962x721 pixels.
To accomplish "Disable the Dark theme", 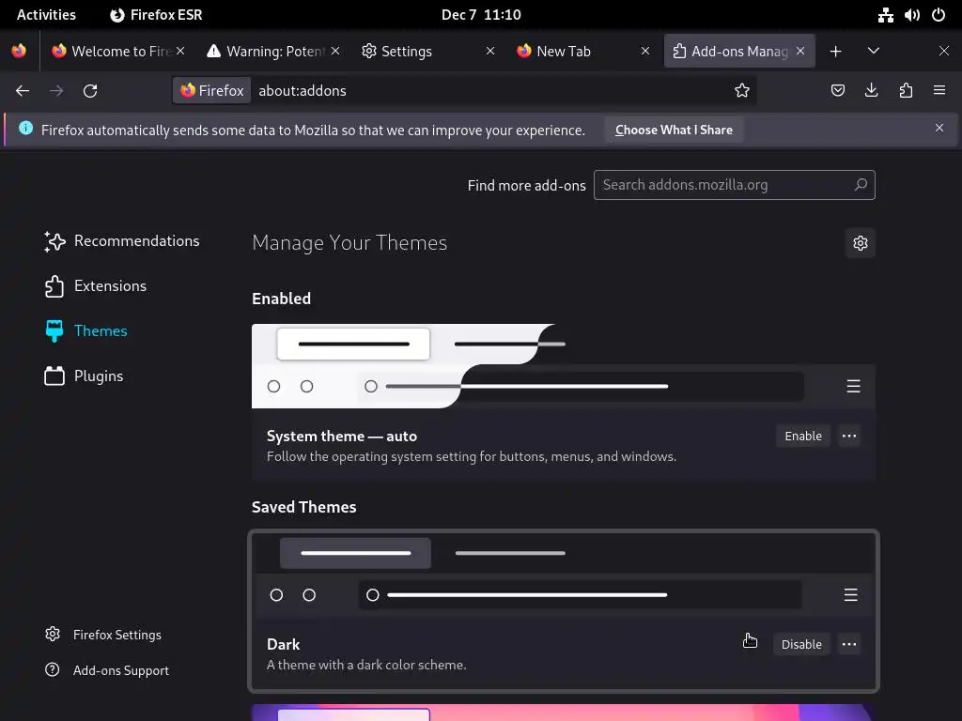I will [801, 644].
